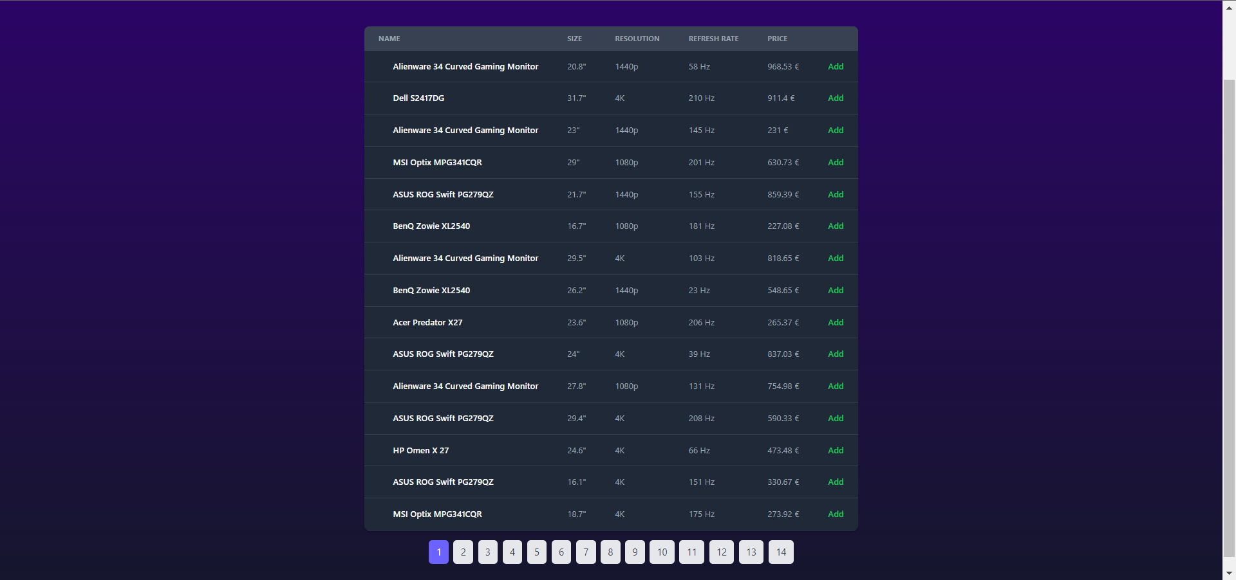Click the REFRESH RATE column header

tap(713, 39)
